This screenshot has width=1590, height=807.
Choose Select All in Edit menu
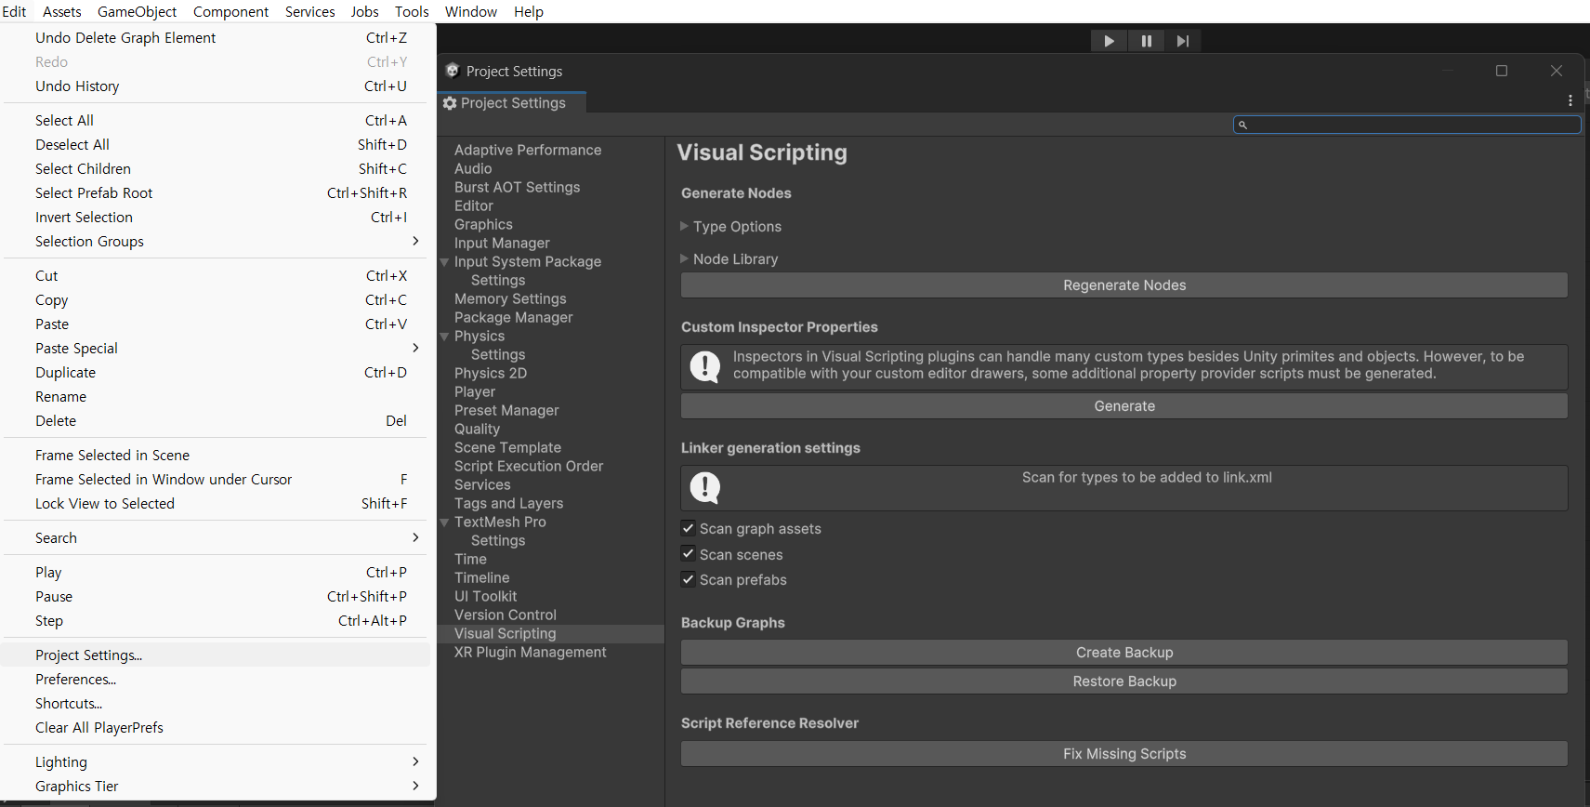(217, 120)
